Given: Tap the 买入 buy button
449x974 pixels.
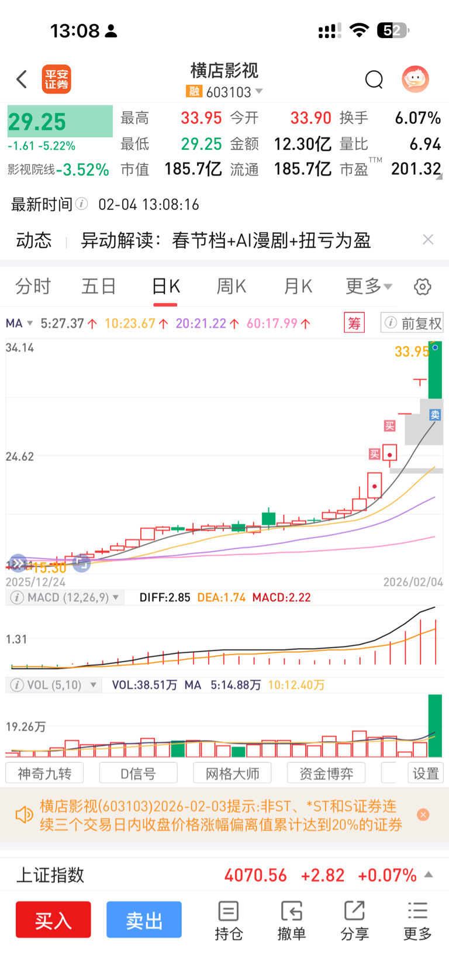Looking at the screenshot, I should click(x=53, y=920).
